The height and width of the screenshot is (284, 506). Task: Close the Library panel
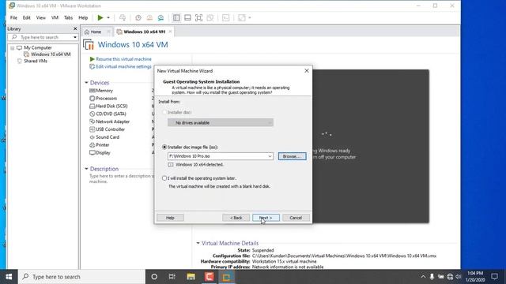pyautogui.click(x=75, y=28)
